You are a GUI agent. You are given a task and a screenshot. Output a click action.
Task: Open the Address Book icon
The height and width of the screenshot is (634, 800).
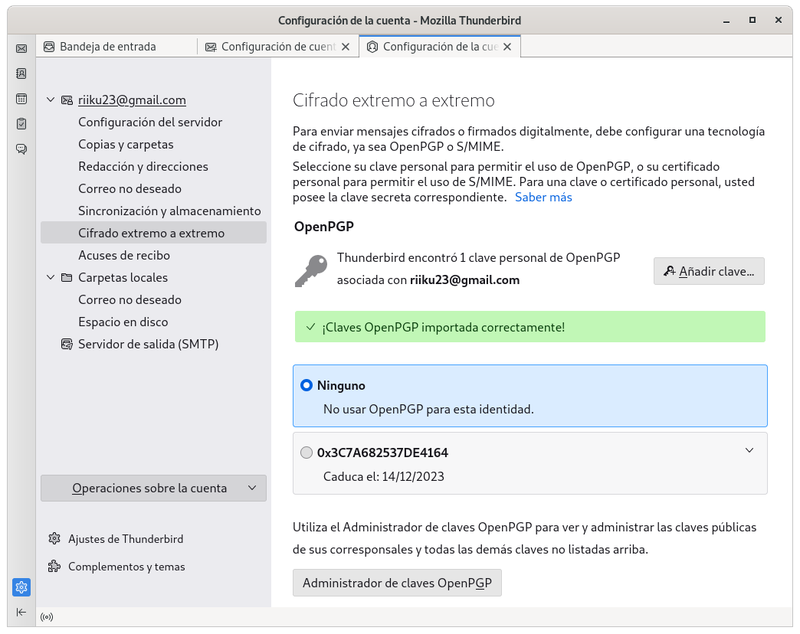(x=21, y=74)
